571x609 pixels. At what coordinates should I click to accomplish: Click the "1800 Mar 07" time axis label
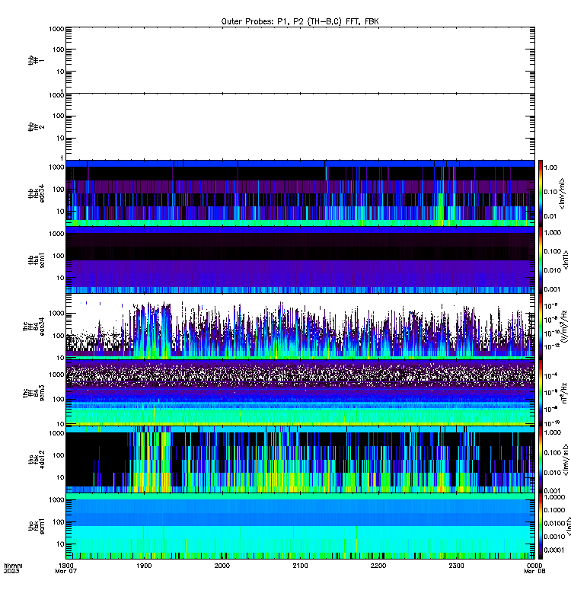point(66,568)
